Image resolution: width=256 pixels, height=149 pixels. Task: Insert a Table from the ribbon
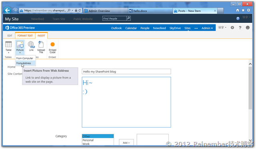(x=8, y=47)
